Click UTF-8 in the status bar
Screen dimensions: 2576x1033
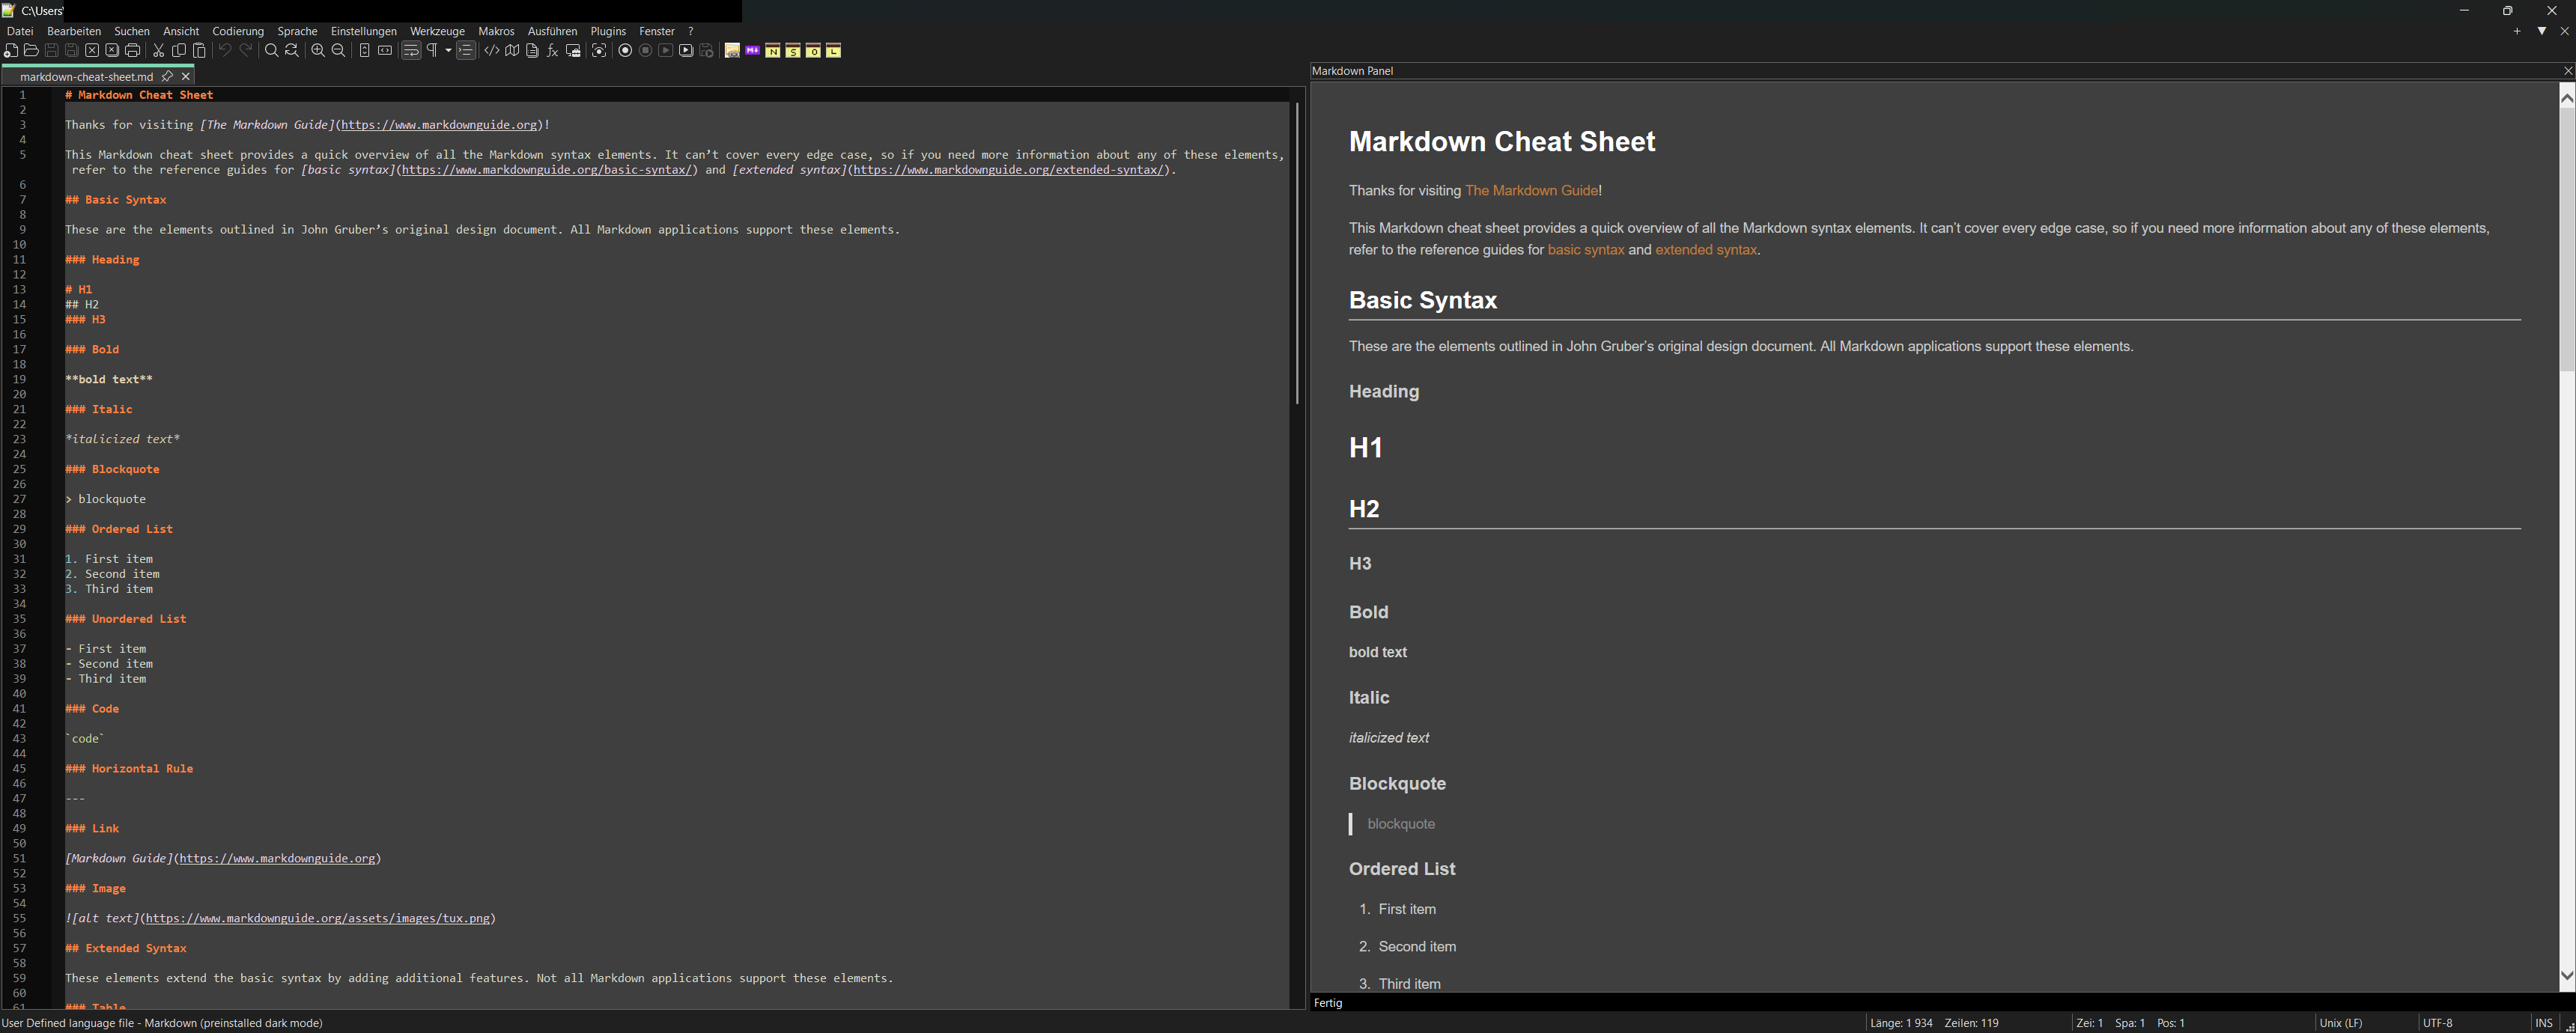2440,1022
